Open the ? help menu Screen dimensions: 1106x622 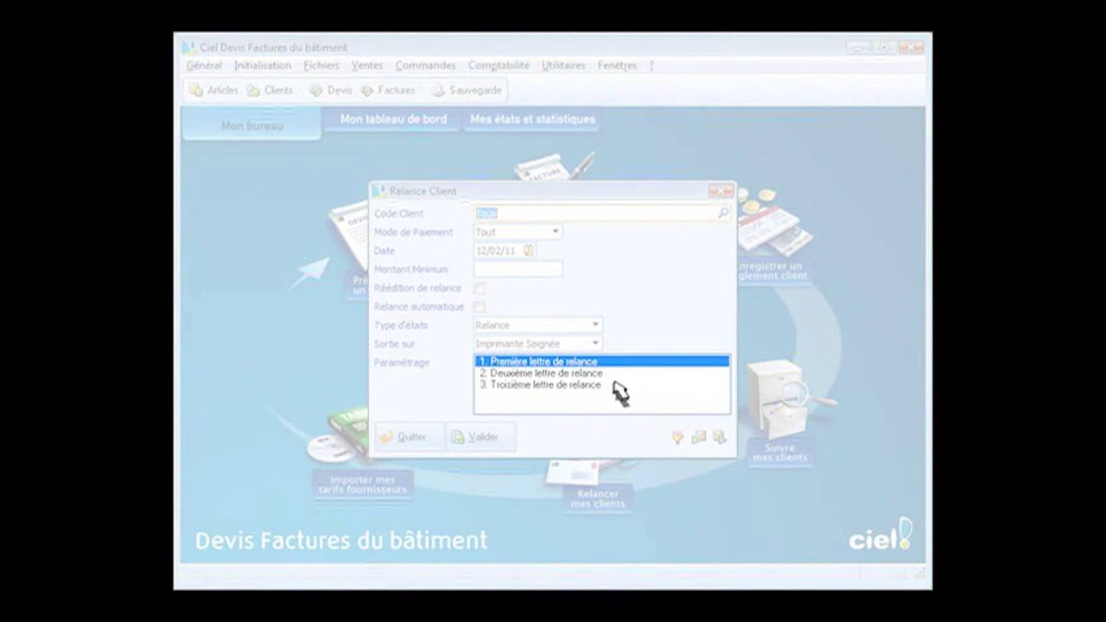[x=652, y=66]
